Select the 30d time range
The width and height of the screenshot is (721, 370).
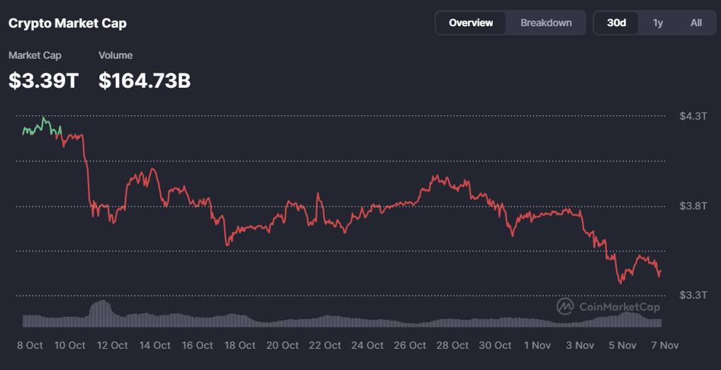click(616, 23)
